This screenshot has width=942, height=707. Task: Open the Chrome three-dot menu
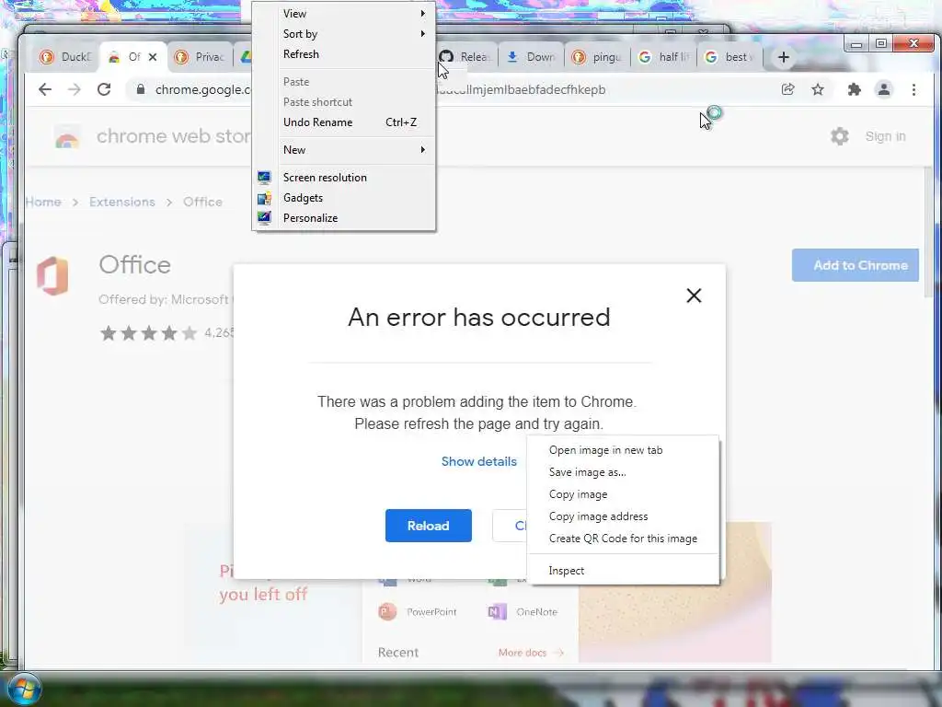coord(913,89)
